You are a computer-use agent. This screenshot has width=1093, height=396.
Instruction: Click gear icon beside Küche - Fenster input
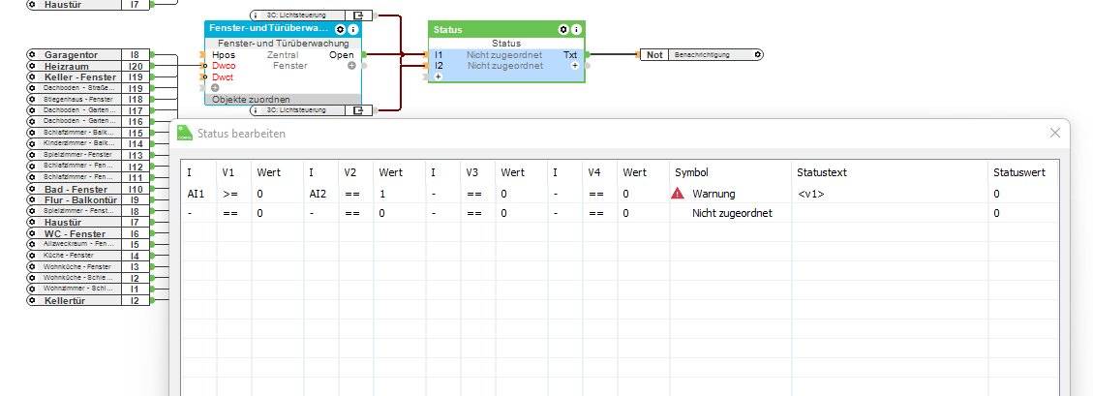point(31,256)
